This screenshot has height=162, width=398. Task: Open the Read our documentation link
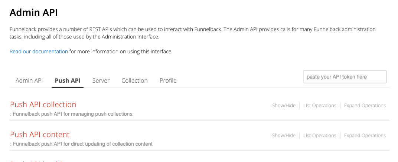coord(39,52)
